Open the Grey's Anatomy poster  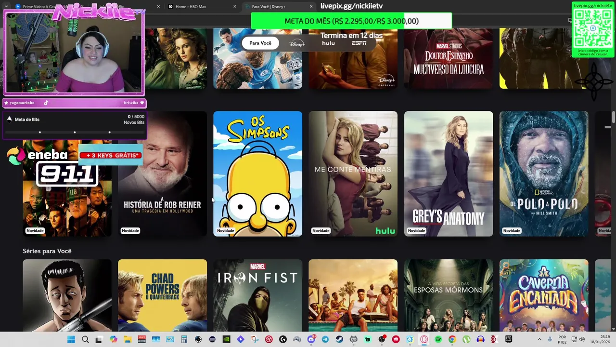pos(449,173)
